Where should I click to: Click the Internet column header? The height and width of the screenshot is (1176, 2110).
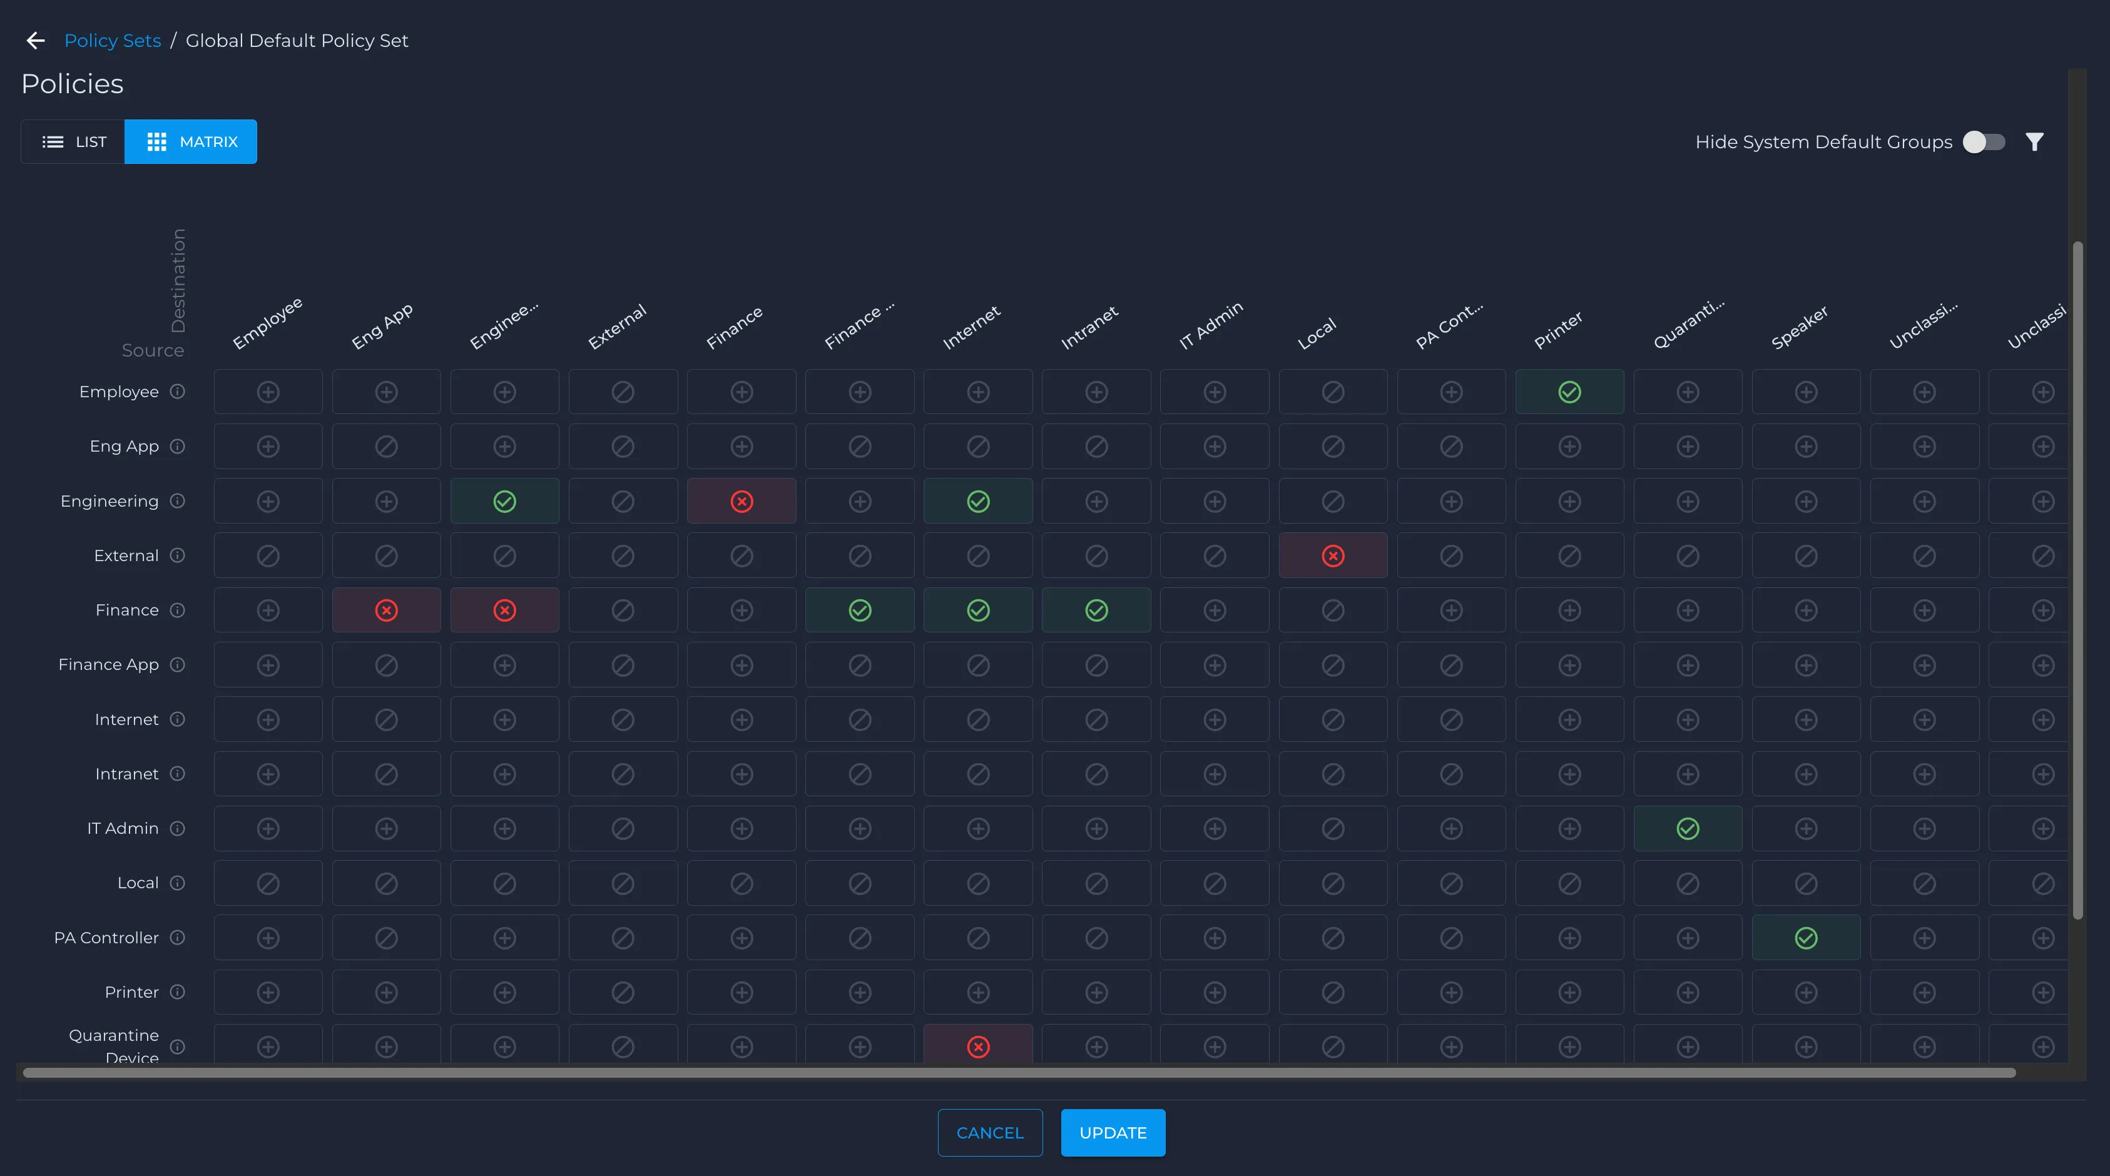tap(971, 327)
